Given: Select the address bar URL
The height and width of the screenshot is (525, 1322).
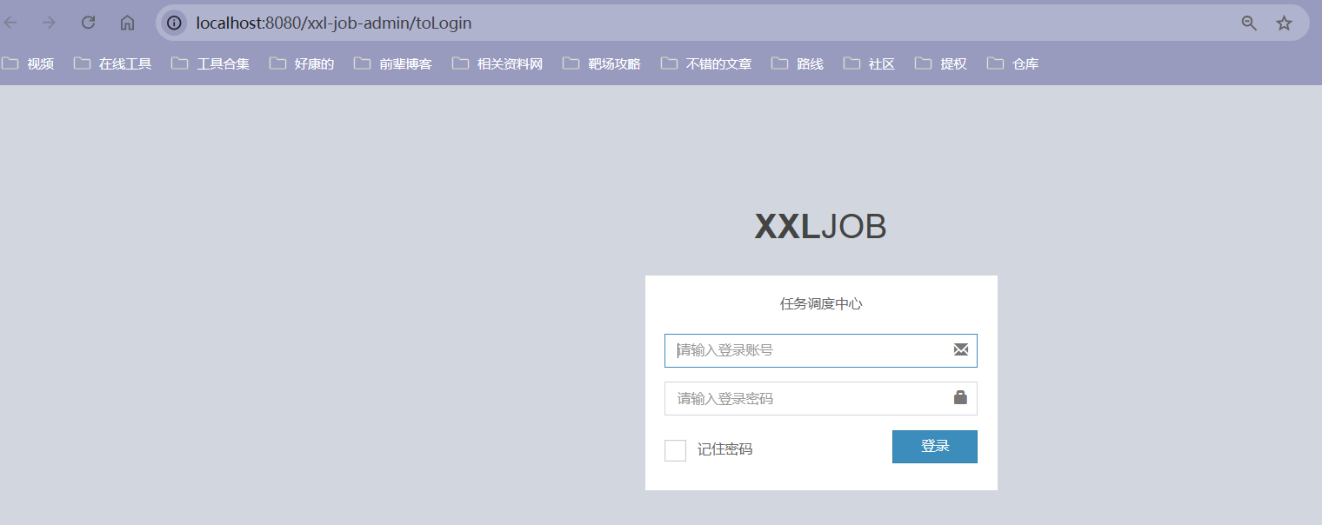Looking at the screenshot, I should tap(334, 23).
